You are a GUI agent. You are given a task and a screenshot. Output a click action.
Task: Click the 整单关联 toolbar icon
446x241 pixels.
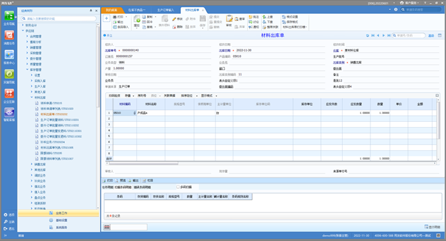(x=264, y=27)
